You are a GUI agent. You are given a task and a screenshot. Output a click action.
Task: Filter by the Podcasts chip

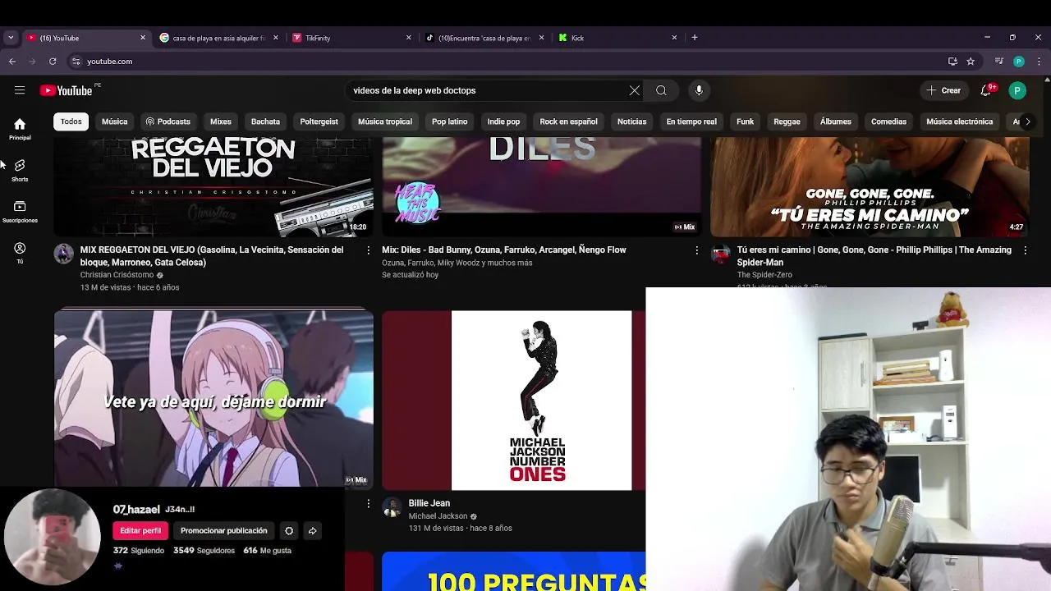168,121
